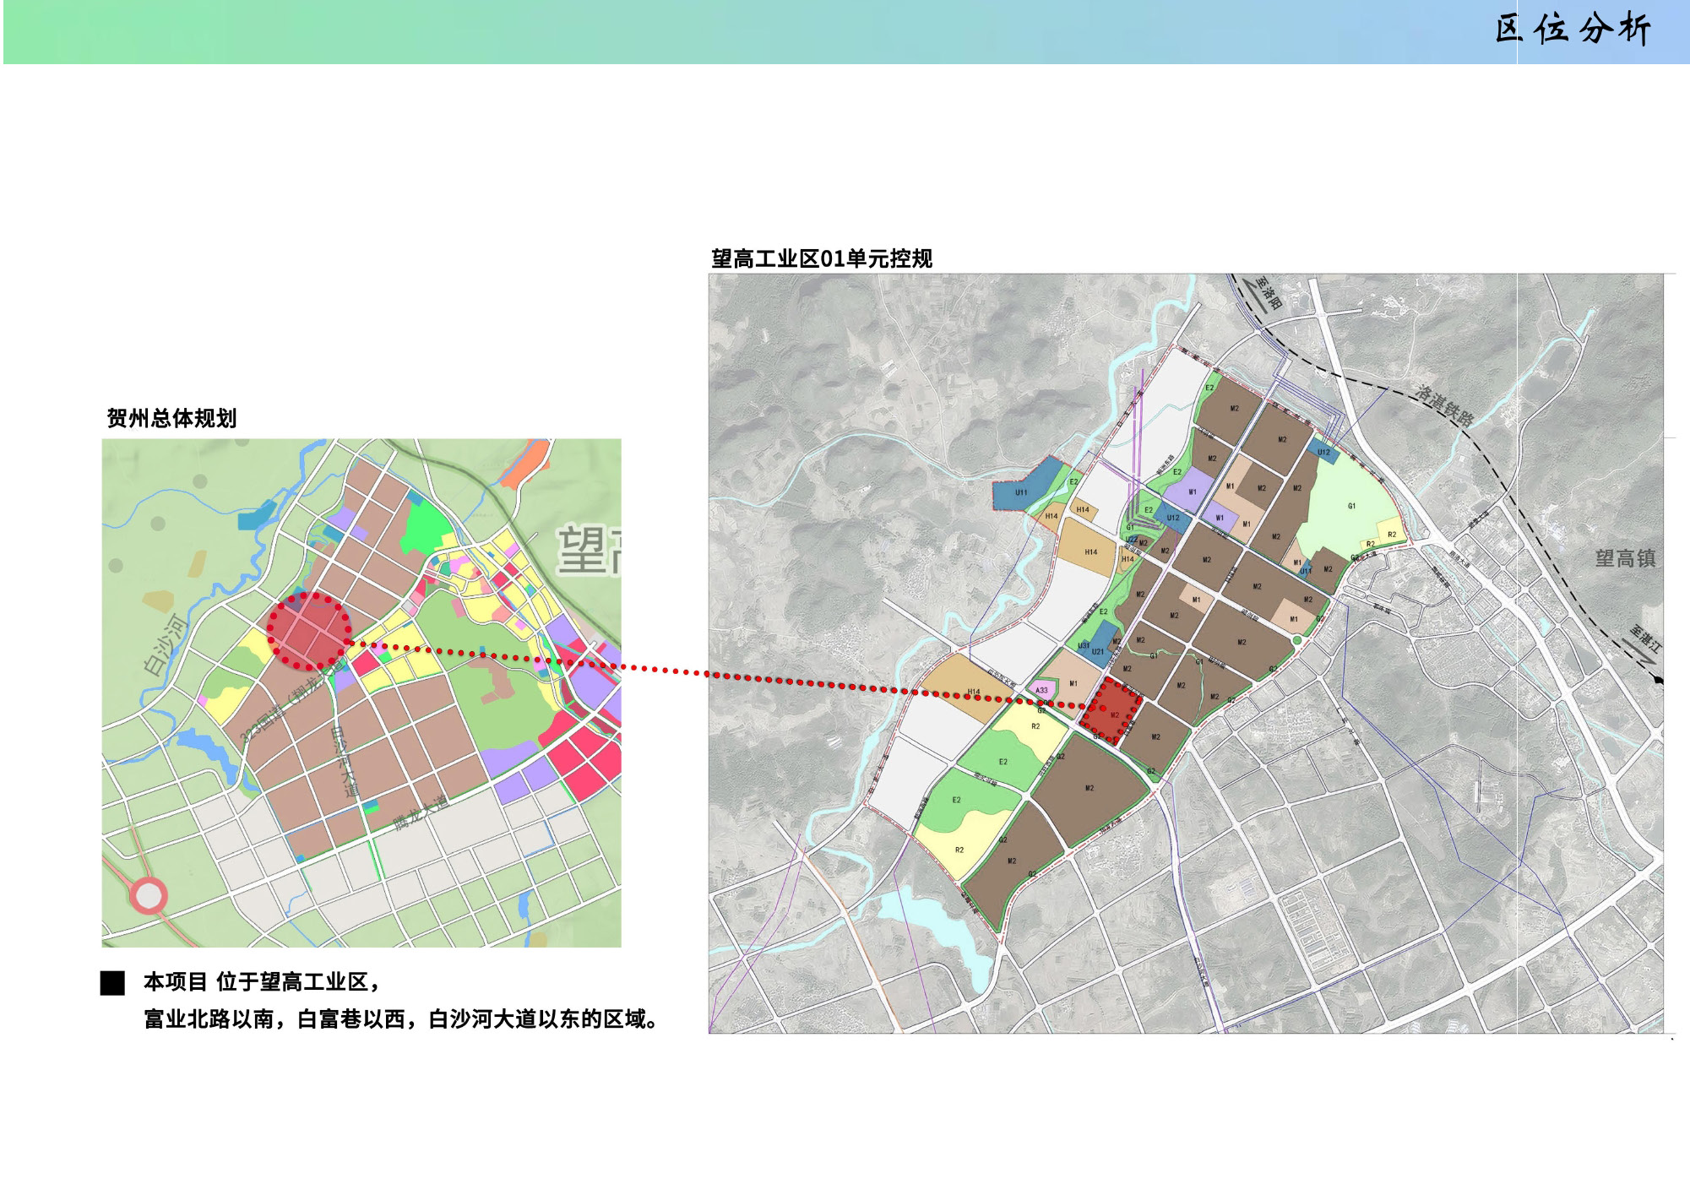
Task: Click the 腾龙大道 road label on left map
Action: [x=421, y=812]
